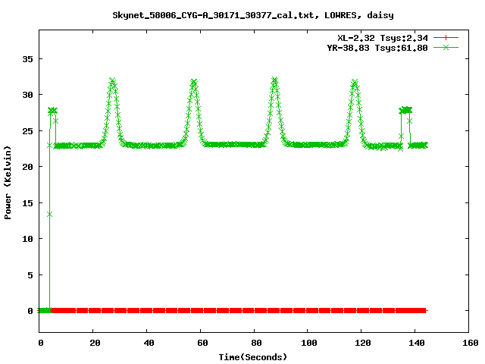Click the y-axis tick label 35
Image resolution: width=485 pixels, height=364 pixels.
pos(27,59)
